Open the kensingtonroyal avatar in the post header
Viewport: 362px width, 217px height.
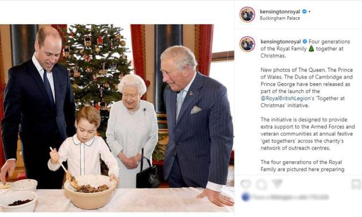click(x=247, y=14)
